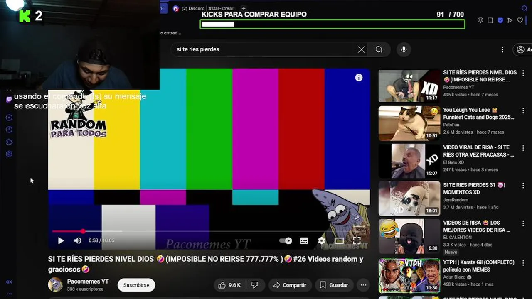Click the search magnifier button
Viewport: 532px width, 299px height.
click(379, 49)
